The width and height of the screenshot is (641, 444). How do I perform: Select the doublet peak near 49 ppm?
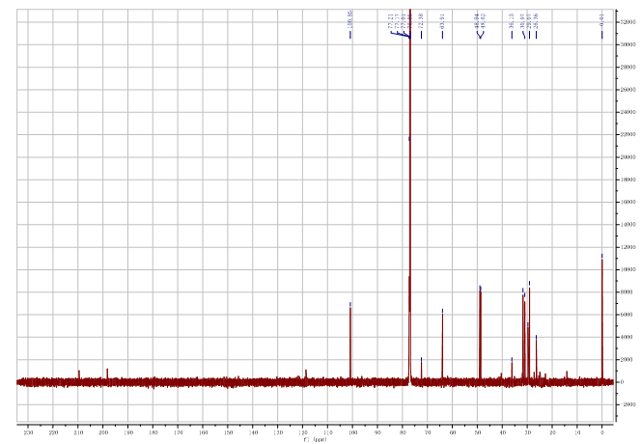point(480,334)
